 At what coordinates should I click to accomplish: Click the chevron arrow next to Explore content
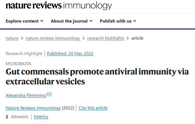coord(42,21)
